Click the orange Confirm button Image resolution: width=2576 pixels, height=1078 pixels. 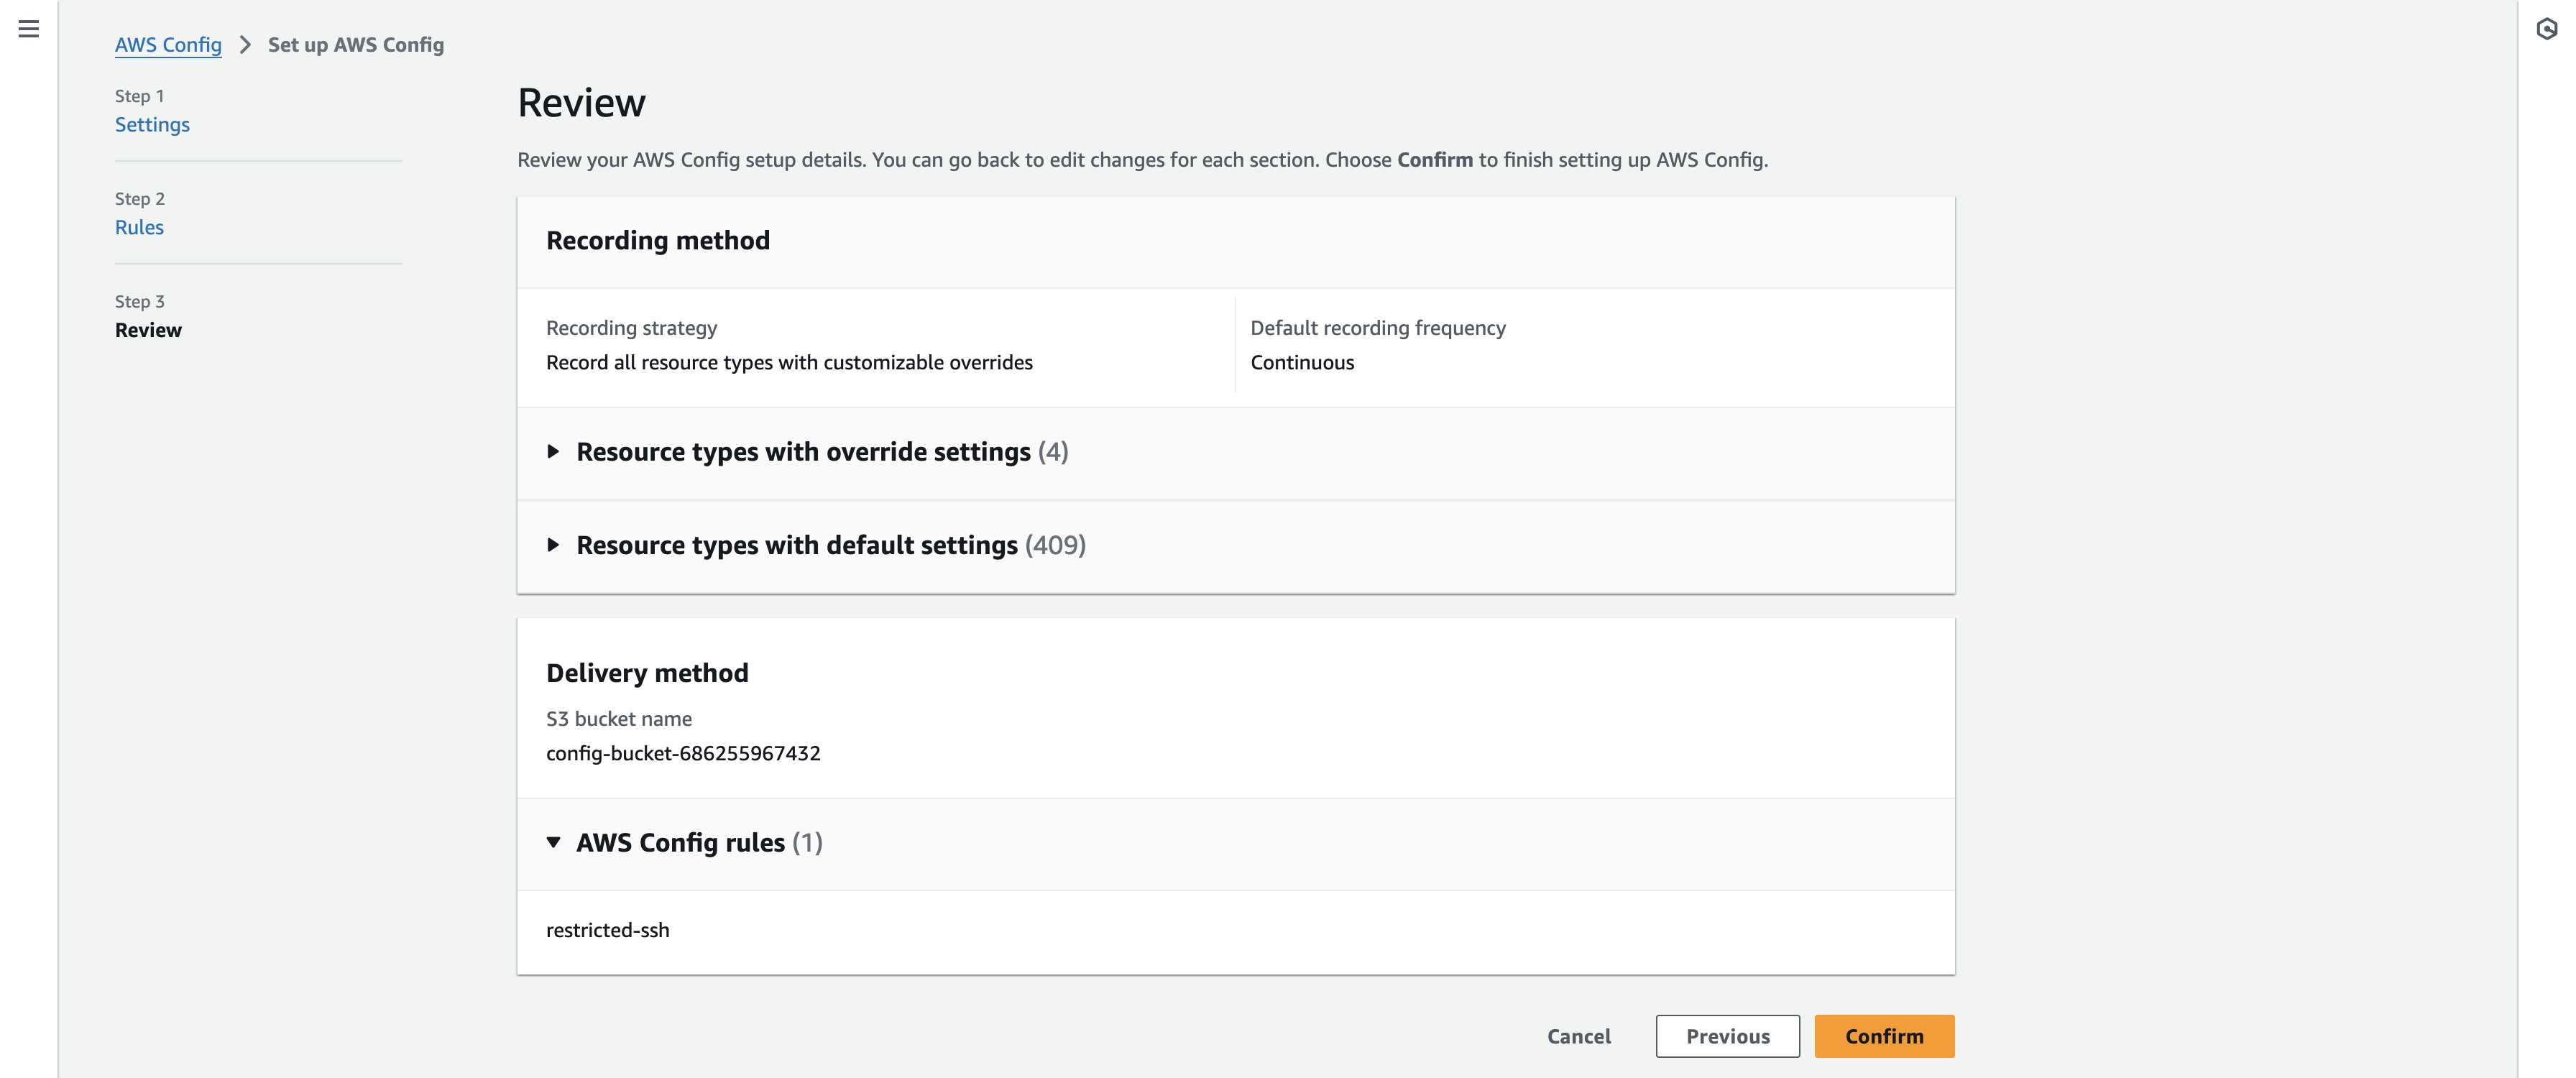[x=1884, y=1037]
